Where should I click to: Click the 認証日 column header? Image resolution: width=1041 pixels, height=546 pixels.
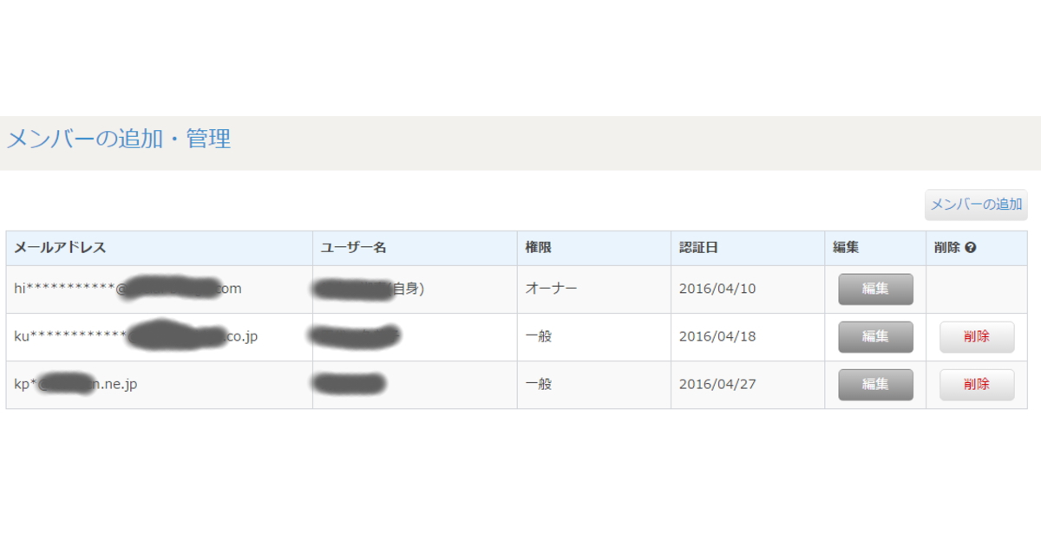click(698, 248)
